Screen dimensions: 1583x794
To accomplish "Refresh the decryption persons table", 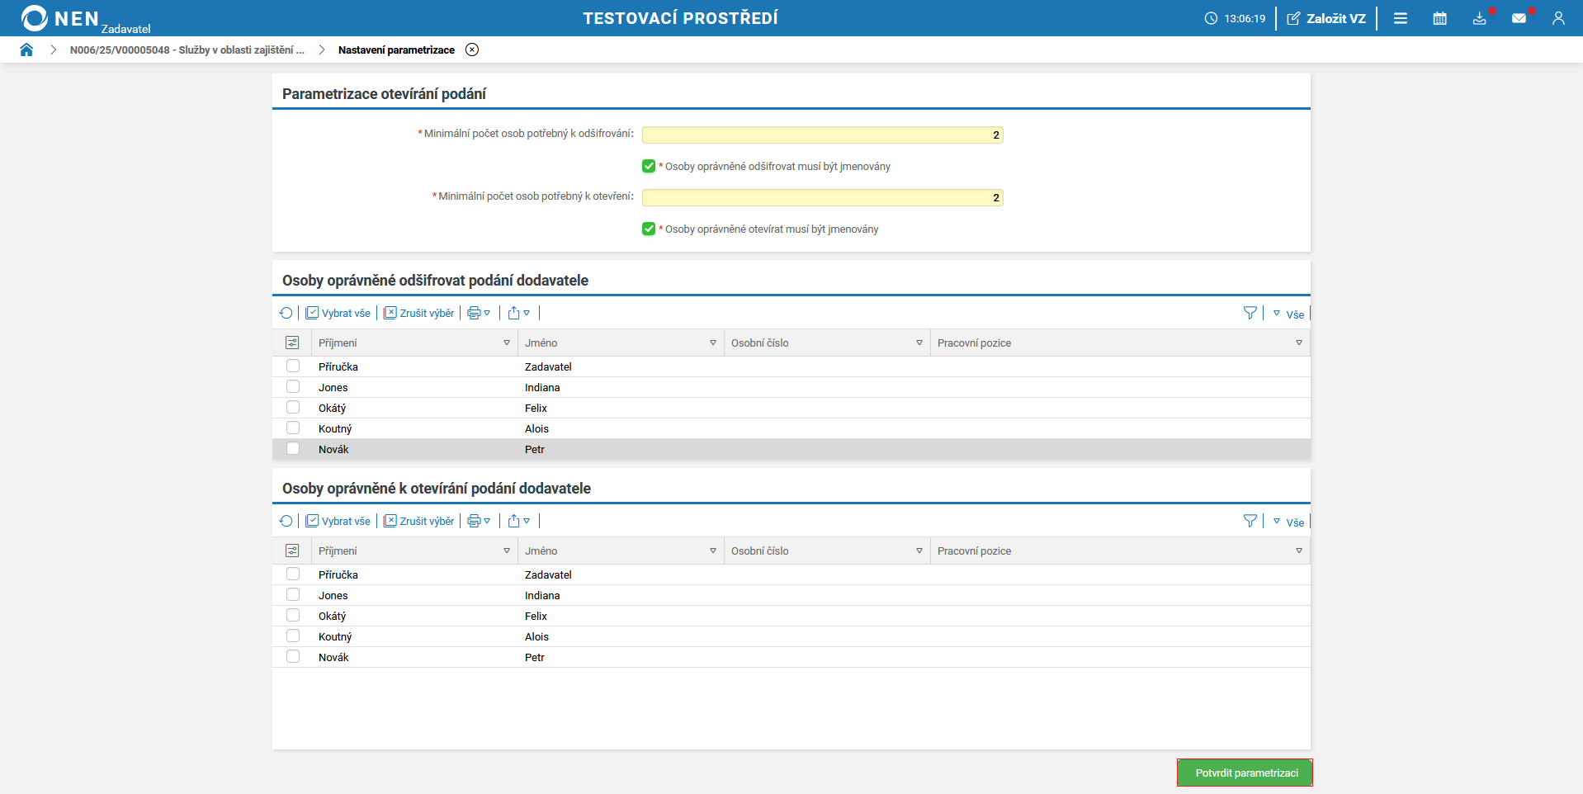I will pos(286,313).
